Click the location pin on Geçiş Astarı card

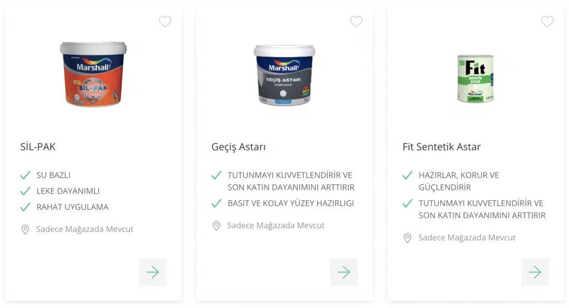(x=216, y=226)
